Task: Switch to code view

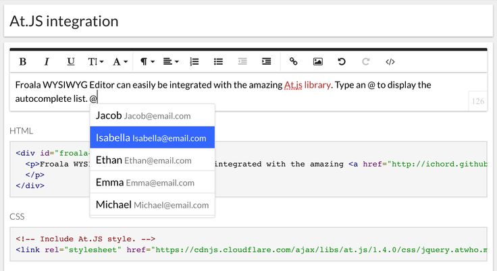Action: click(390, 61)
